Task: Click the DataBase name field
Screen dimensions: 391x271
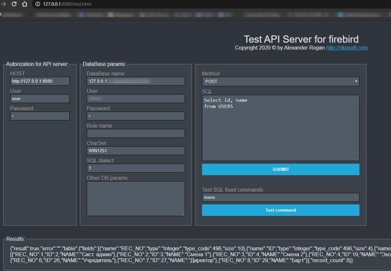Action: (136, 81)
